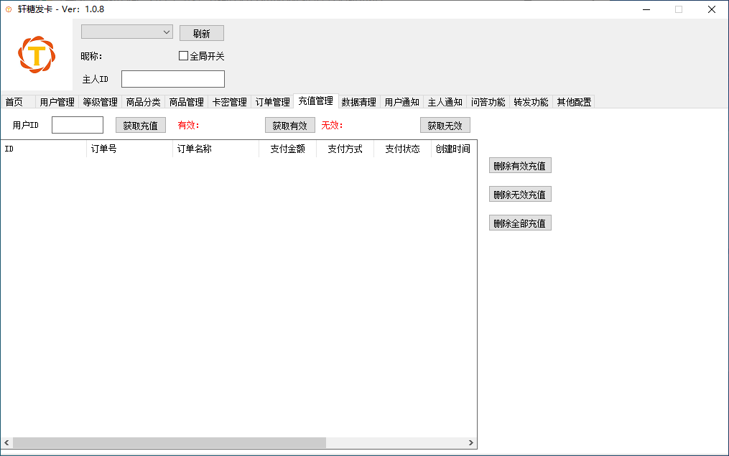729x456 pixels.
Task: Click the 刷新 refresh button
Action: (x=202, y=33)
